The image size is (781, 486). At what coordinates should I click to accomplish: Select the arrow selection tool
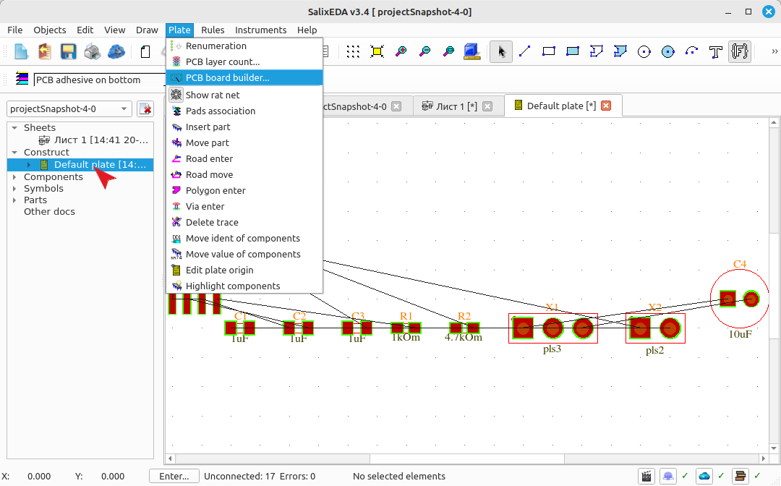[501, 51]
